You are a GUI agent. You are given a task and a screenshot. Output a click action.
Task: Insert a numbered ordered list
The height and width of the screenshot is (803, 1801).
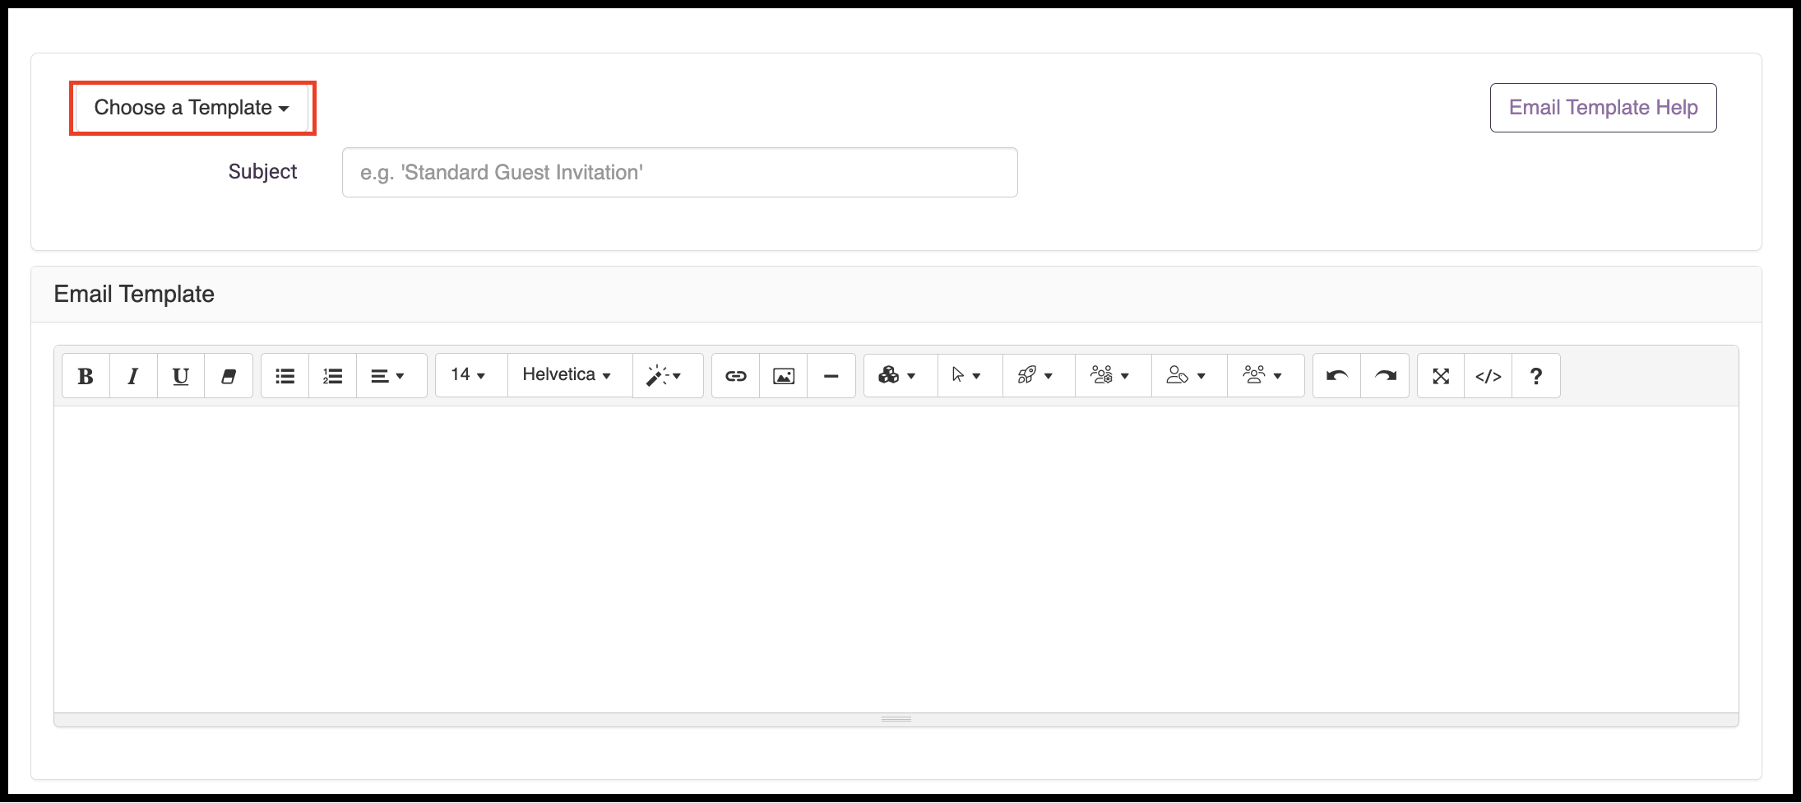pyautogui.click(x=333, y=376)
